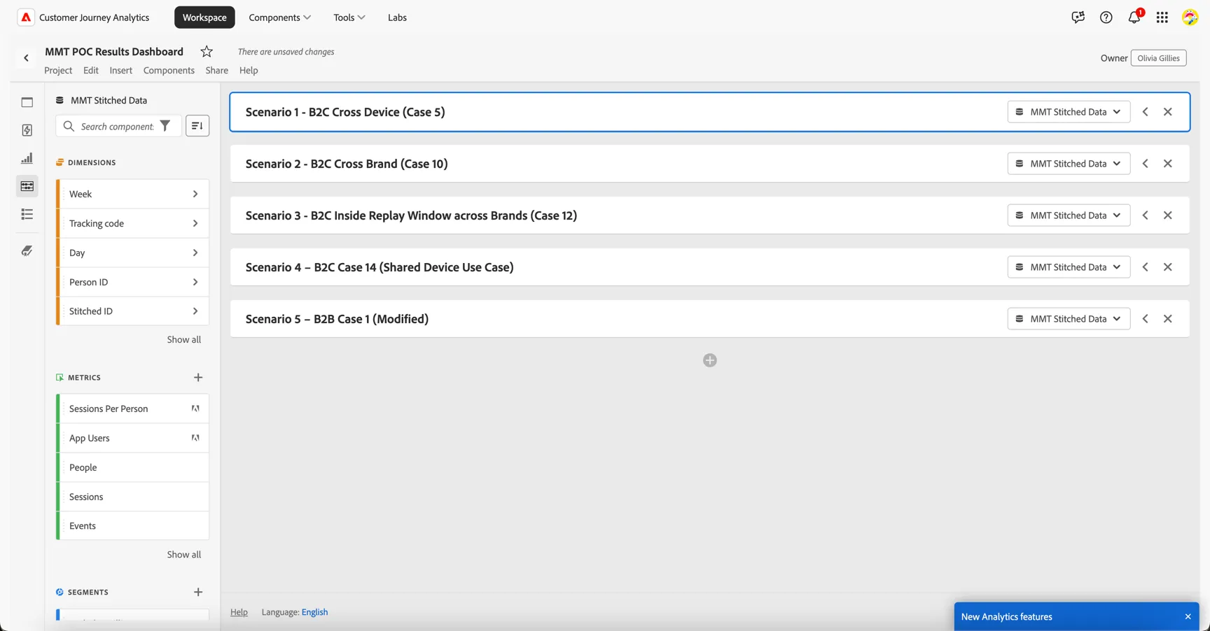Open the user profile avatar
Screen dimensions: 1210x631
1190,17
